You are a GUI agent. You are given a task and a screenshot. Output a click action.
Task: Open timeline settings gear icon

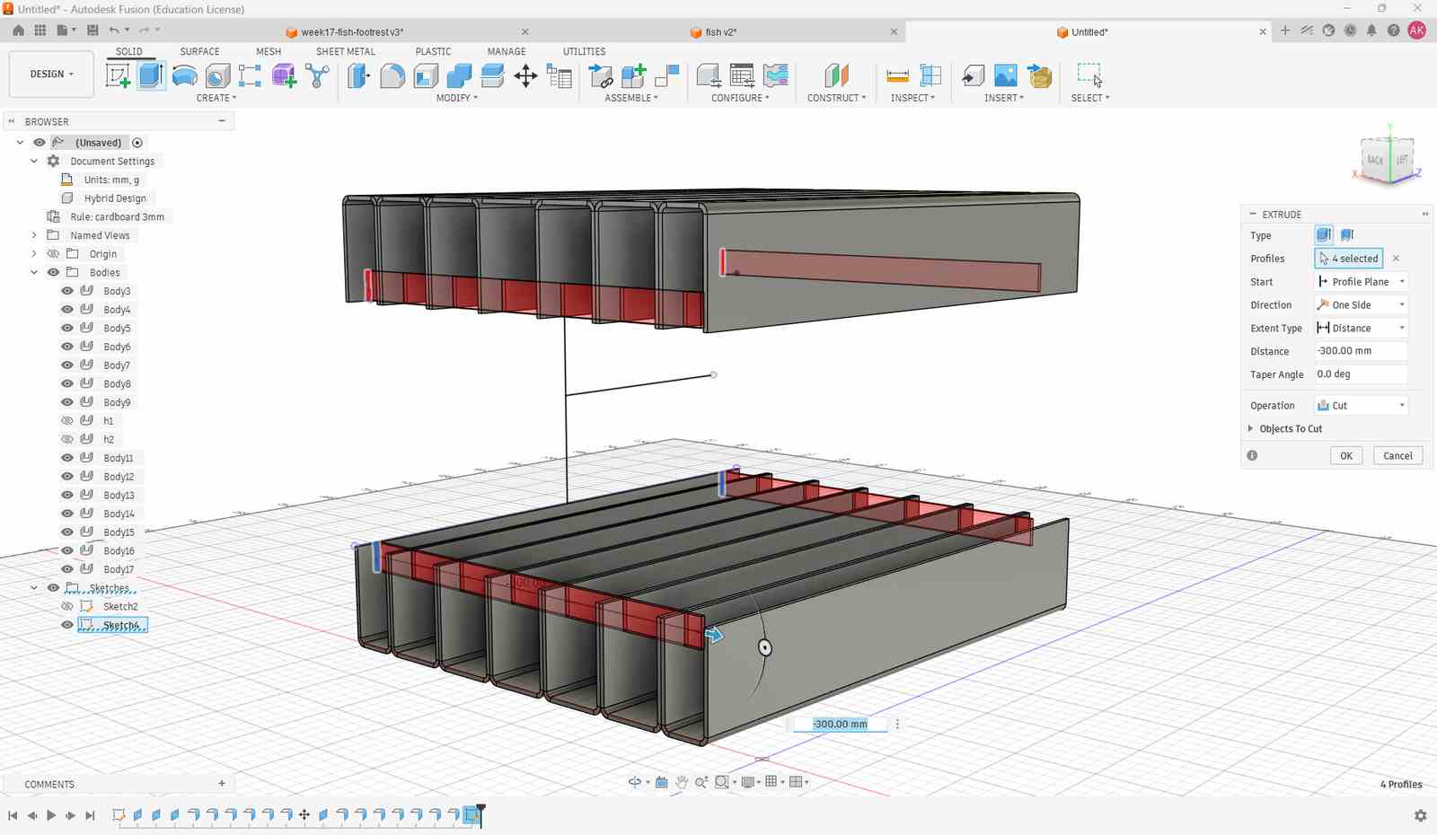click(x=1420, y=815)
